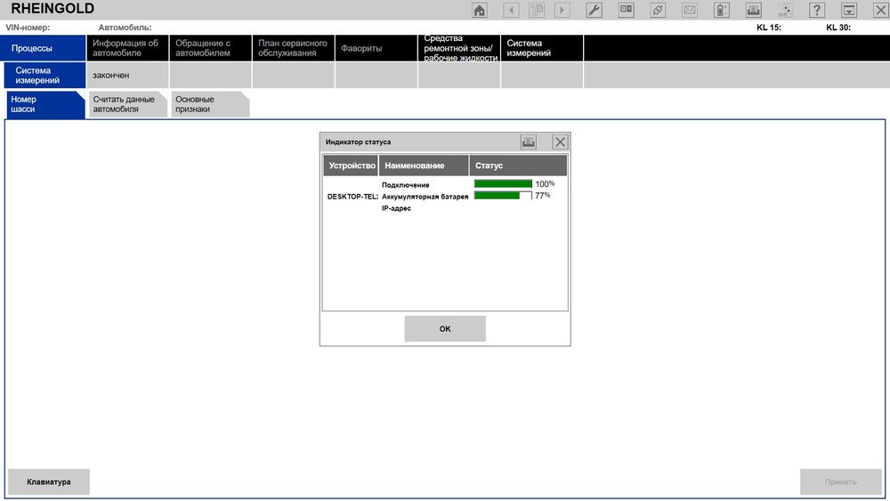Close the status indicator dialog
Image resolution: width=890 pixels, height=501 pixels.
(560, 141)
